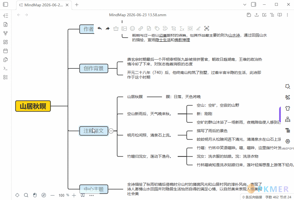
Task: Navigate back in history
Action: [18, 15]
